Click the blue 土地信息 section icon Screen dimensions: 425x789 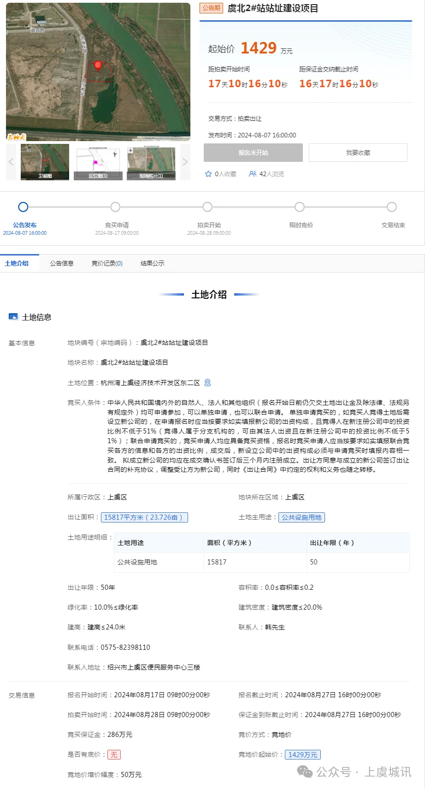click(x=13, y=317)
